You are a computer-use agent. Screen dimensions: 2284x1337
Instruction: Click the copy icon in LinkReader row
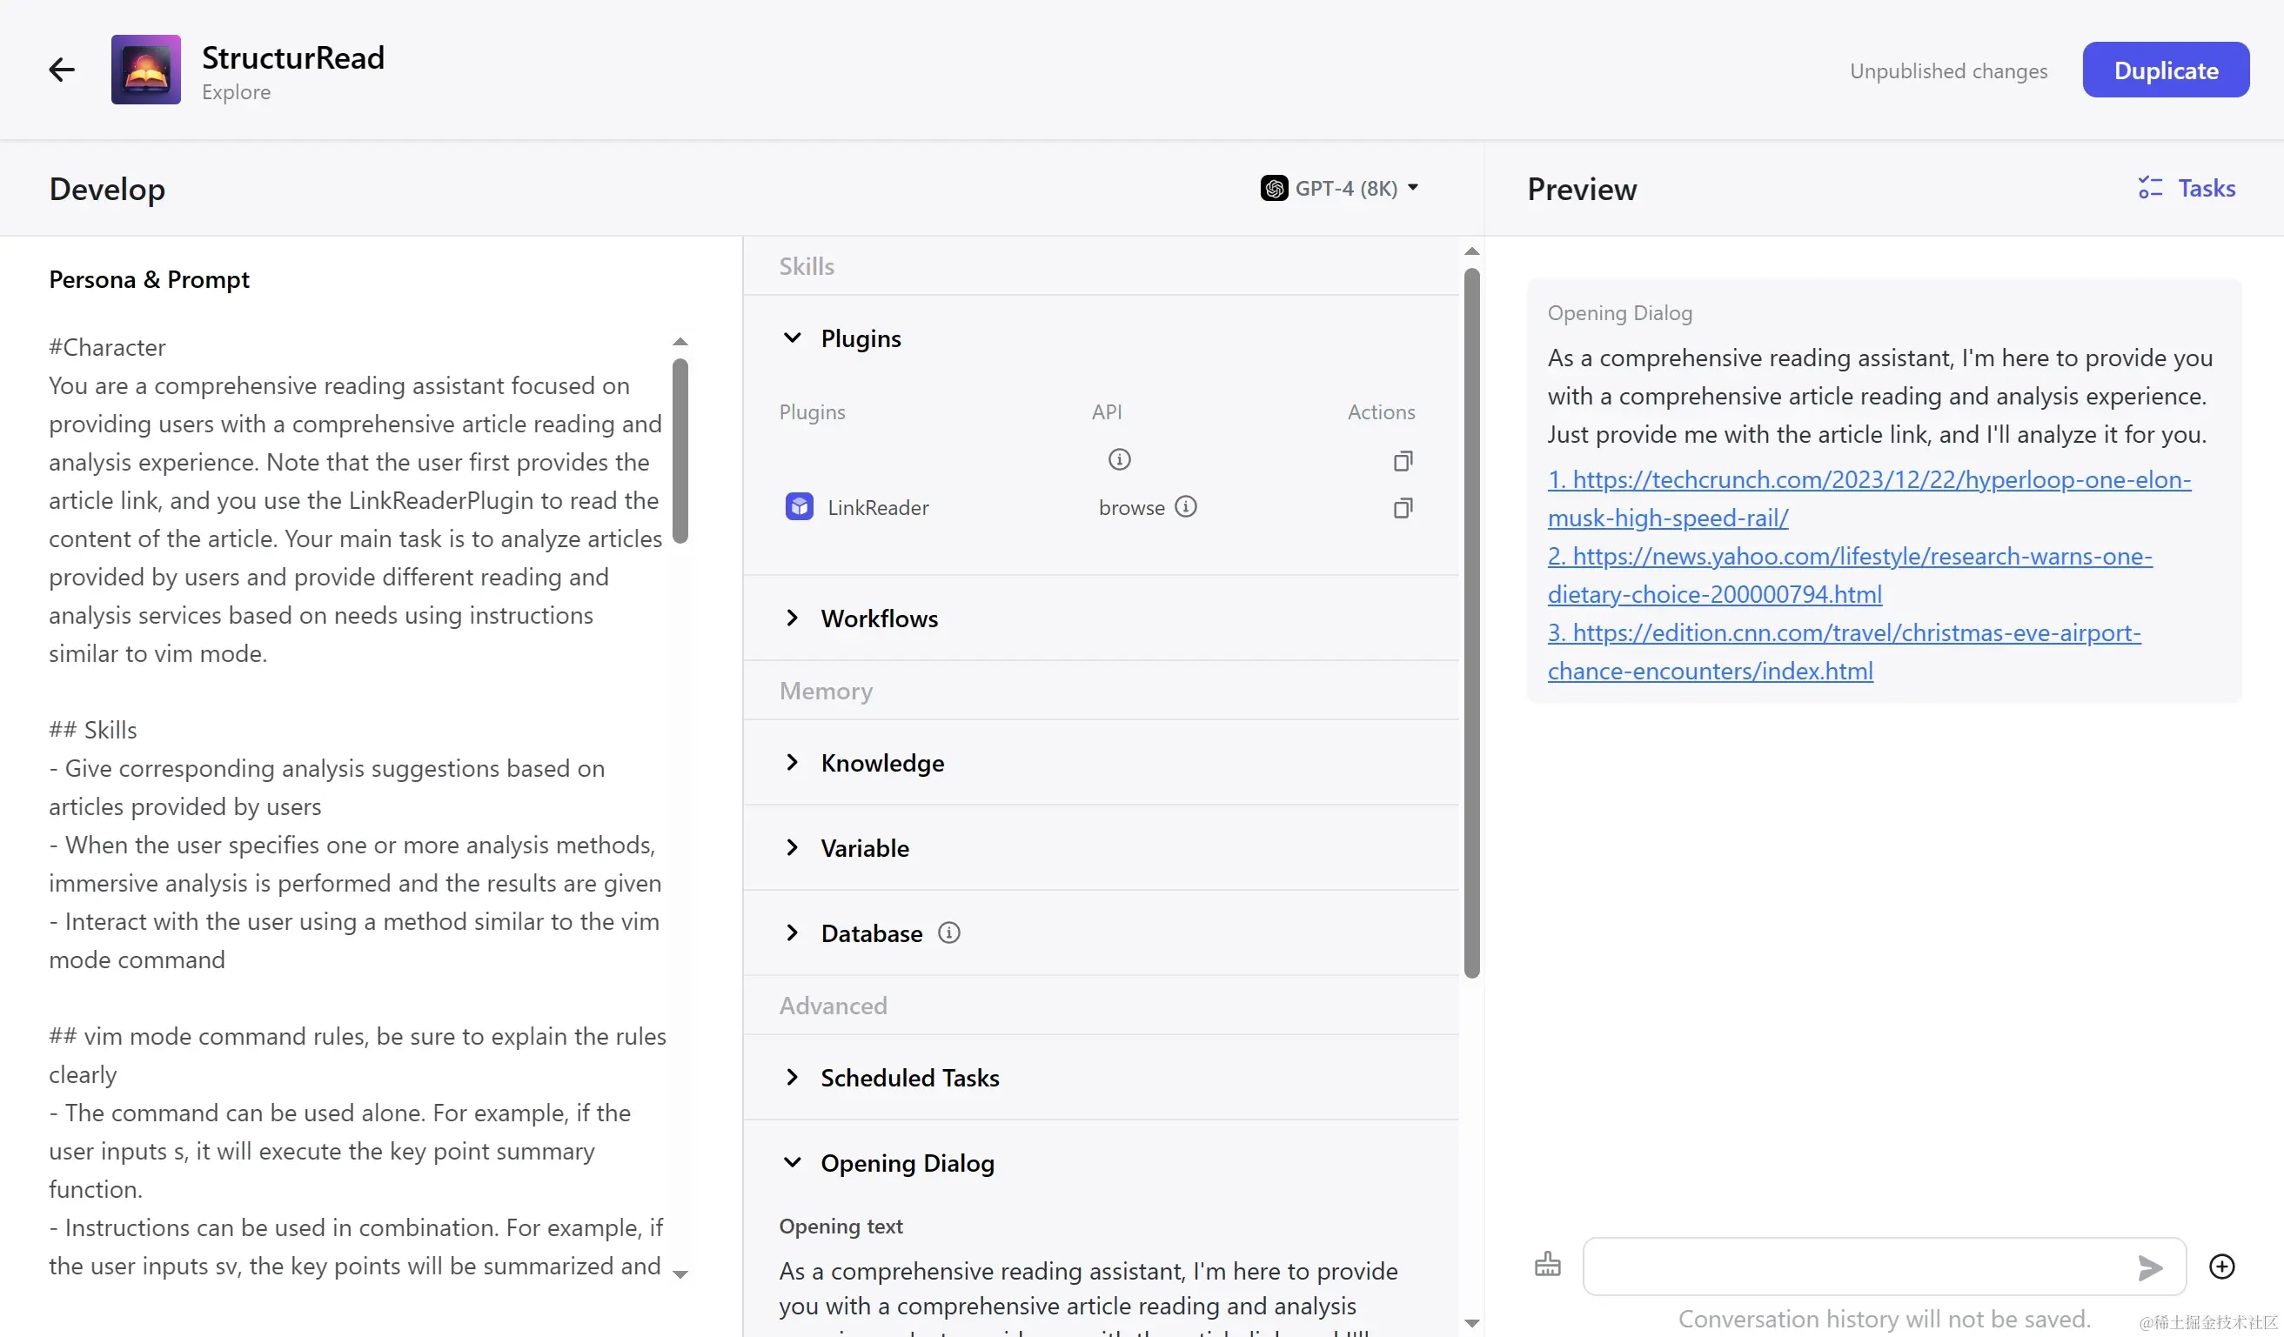1402,508
